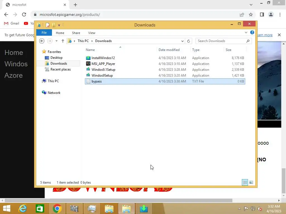Customize Quick Access Toolbar dropdown
The height and width of the screenshot is (214, 286).
[x=59, y=25]
